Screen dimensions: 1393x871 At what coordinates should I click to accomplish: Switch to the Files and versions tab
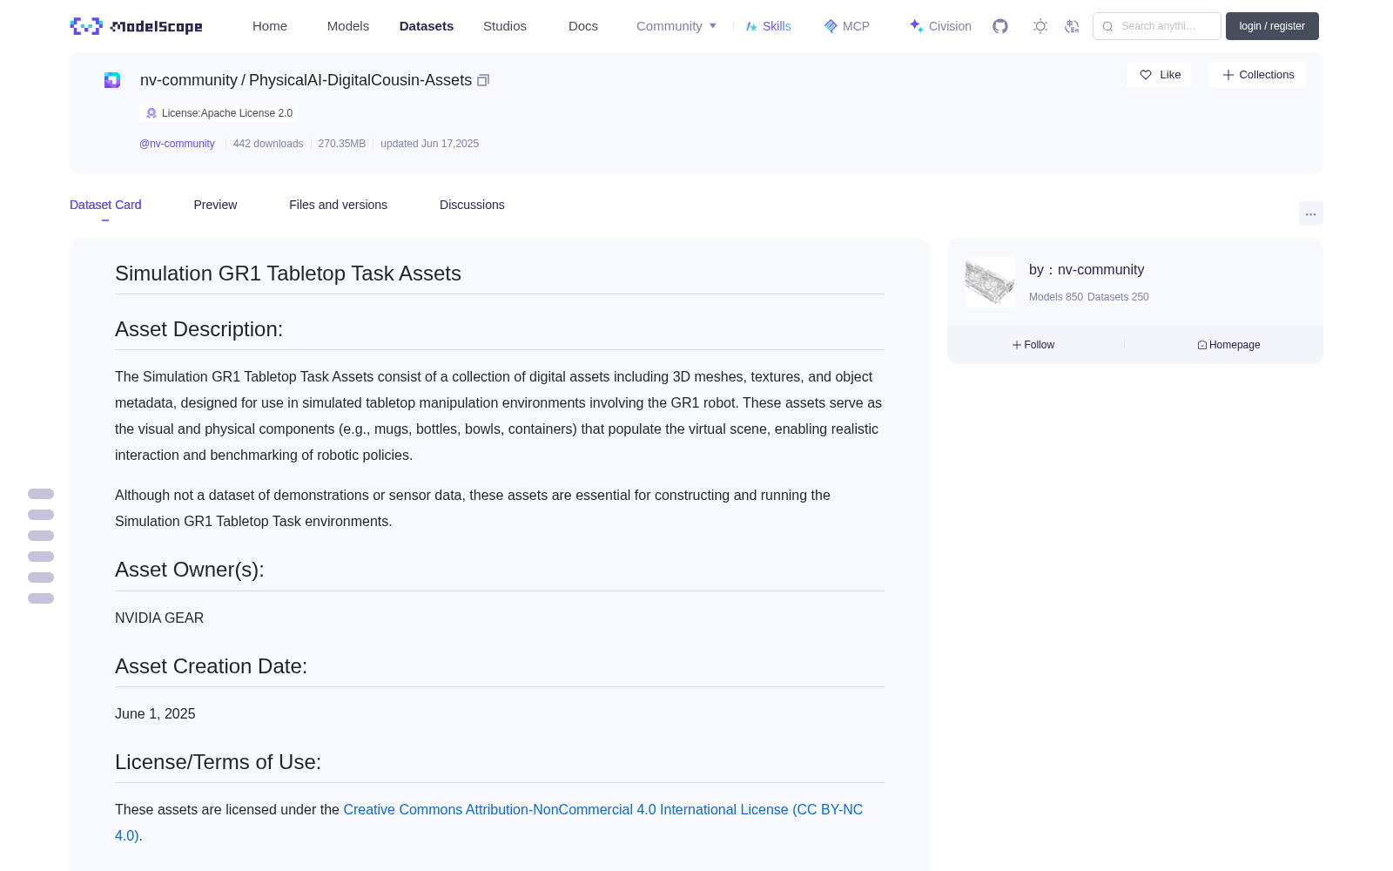click(338, 205)
